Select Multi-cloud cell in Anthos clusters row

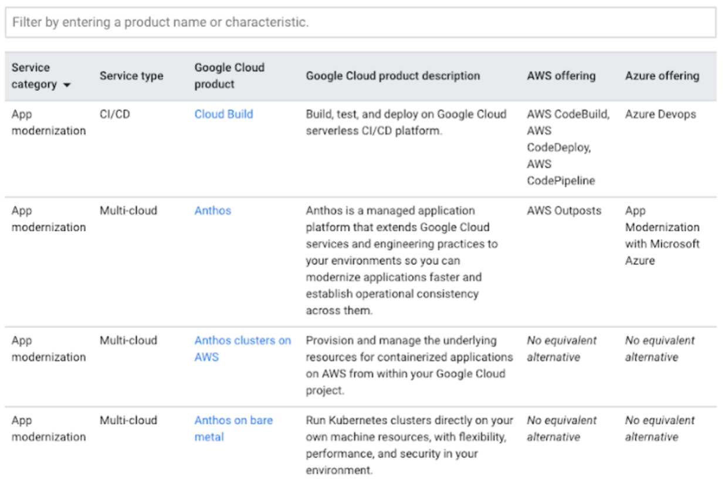pyautogui.click(x=128, y=340)
